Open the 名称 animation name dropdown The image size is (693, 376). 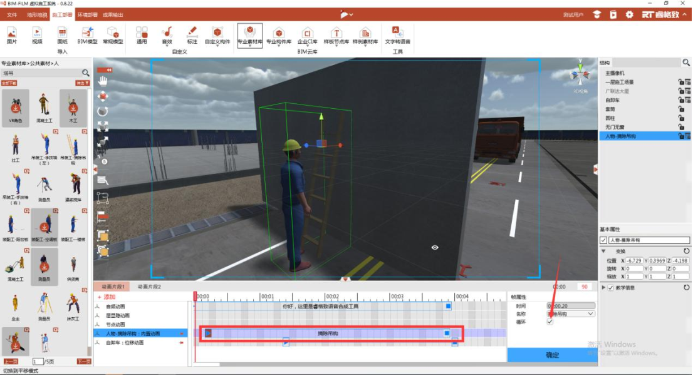[571, 314]
